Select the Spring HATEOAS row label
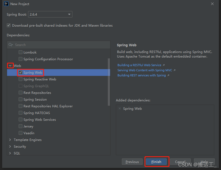The width and height of the screenshot is (221, 170). [37, 113]
